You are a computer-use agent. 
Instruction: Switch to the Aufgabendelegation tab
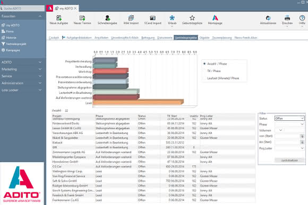click(x=77, y=38)
